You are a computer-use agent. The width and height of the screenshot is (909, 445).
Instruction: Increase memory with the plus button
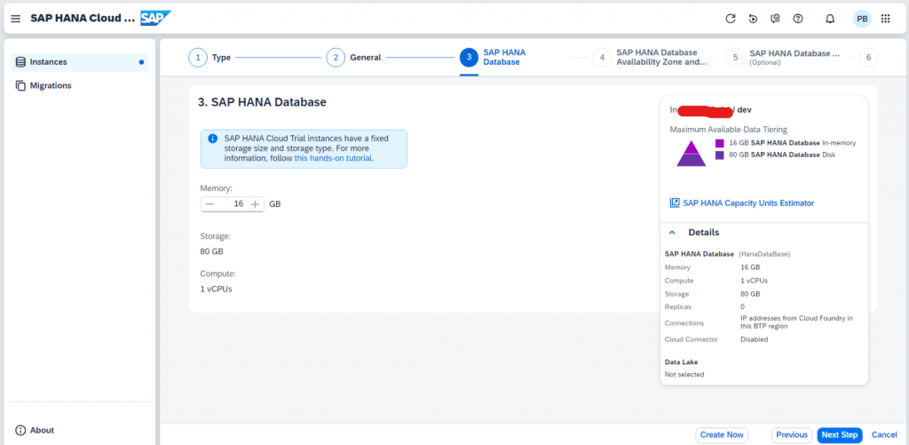point(255,204)
